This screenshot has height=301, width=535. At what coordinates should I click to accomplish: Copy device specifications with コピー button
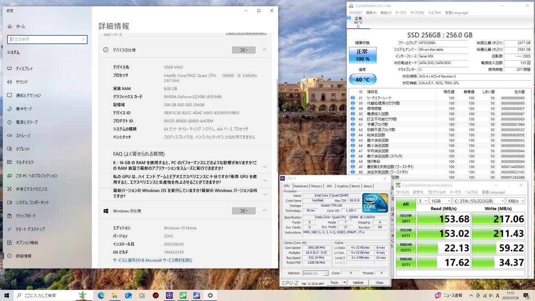(x=243, y=50)
